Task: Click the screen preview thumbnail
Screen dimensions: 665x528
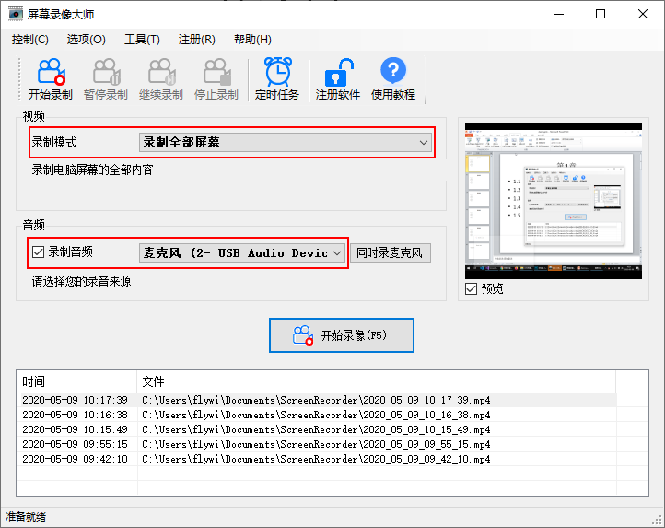Action: [554, 201]
